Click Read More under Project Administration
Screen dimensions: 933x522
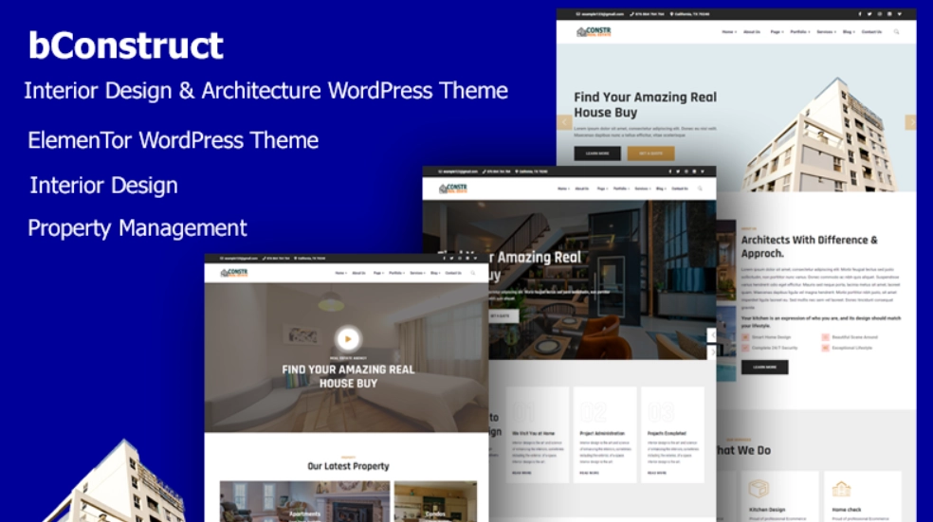[590, 473]
